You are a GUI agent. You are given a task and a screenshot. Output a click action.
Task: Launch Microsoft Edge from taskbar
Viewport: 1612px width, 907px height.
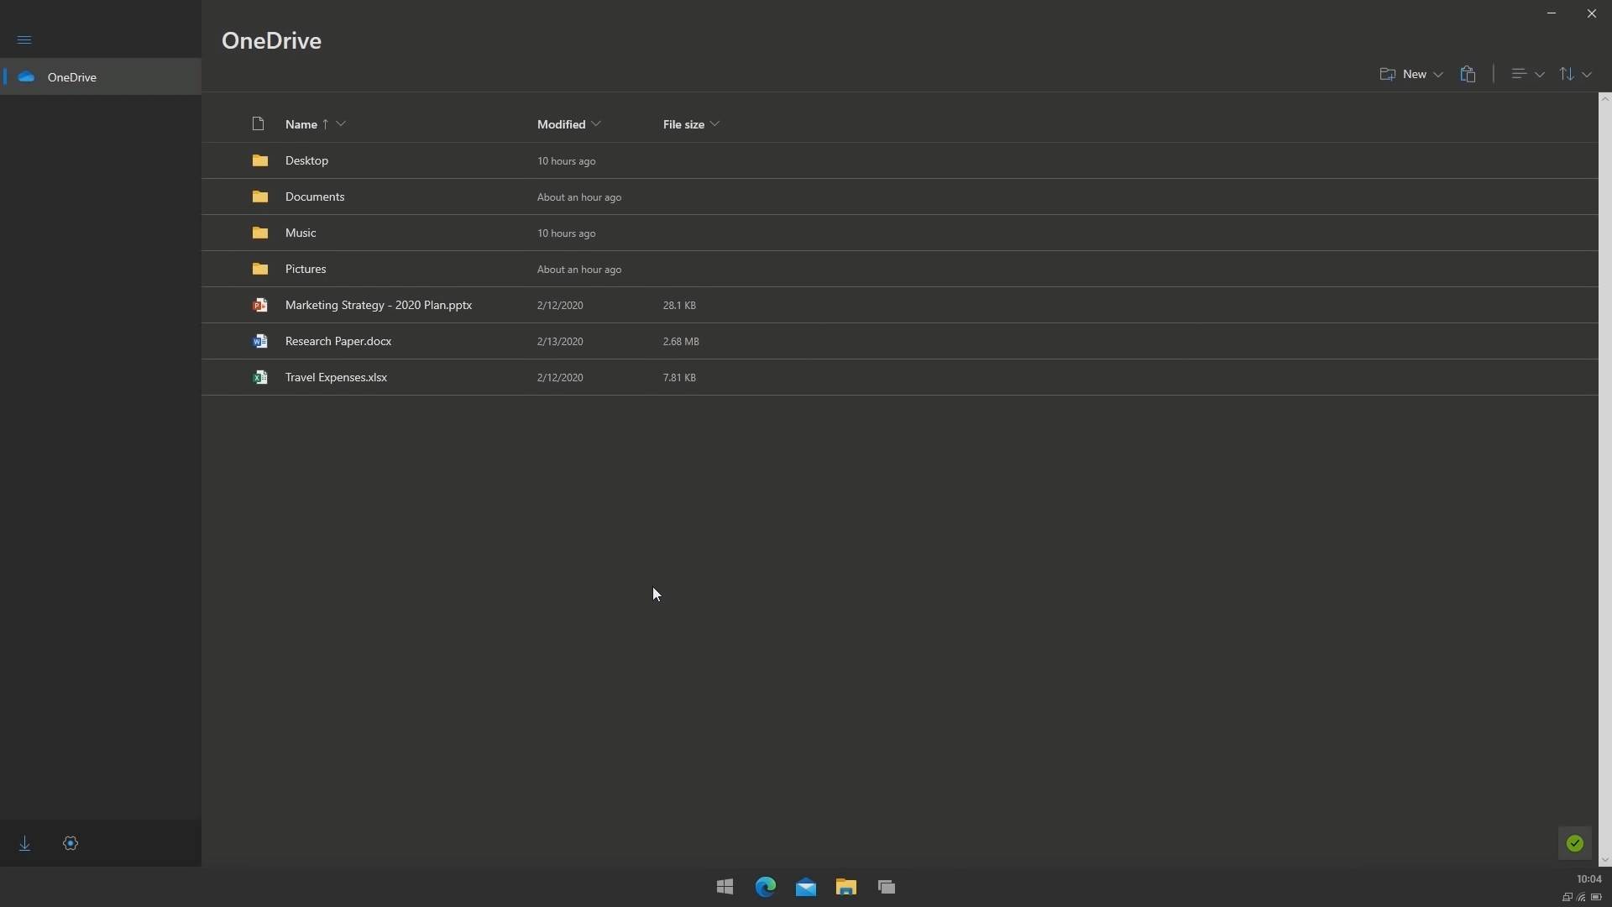pos(765,887)
